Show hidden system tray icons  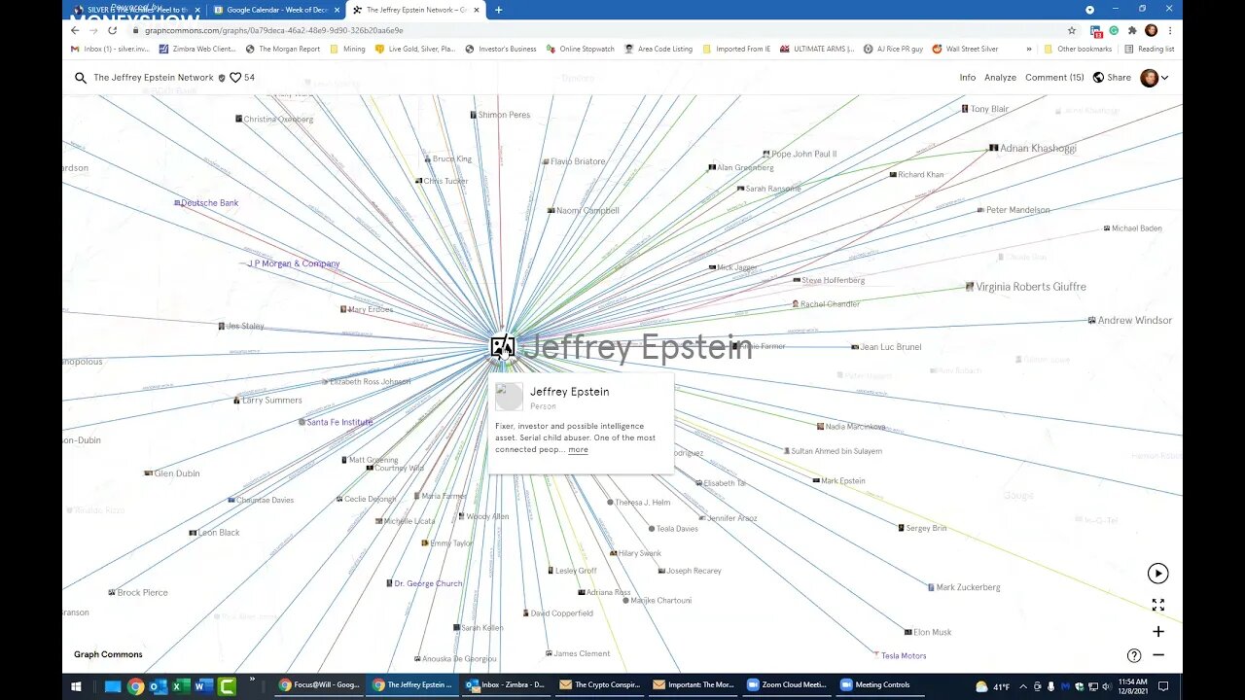click(x=1023, y=685)
